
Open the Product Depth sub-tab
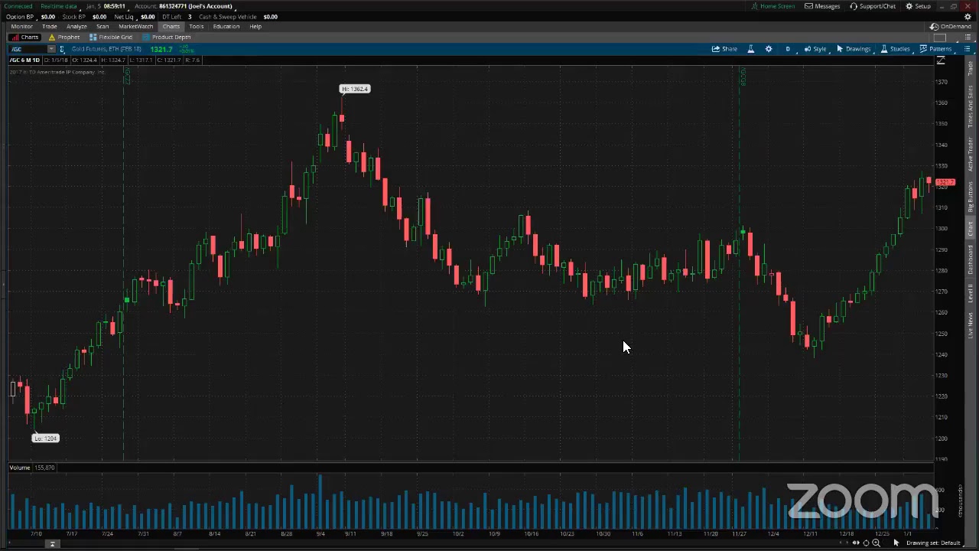pos(167,37)
